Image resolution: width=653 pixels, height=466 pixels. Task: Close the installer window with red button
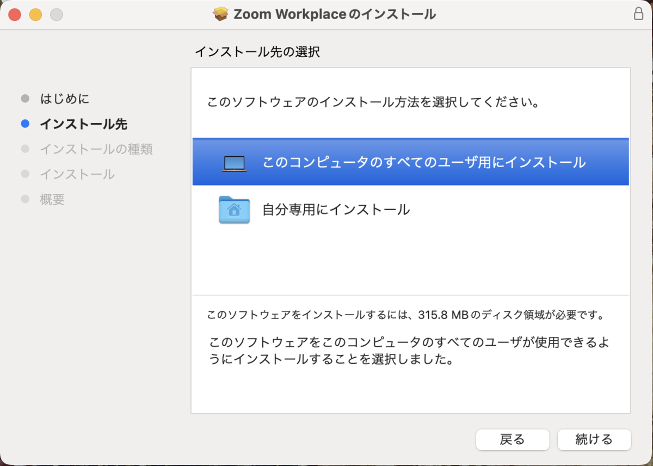(x=15, y=15)
